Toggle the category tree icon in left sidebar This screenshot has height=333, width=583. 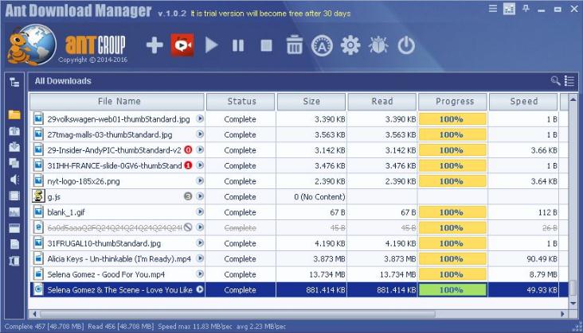coord(14,83)
